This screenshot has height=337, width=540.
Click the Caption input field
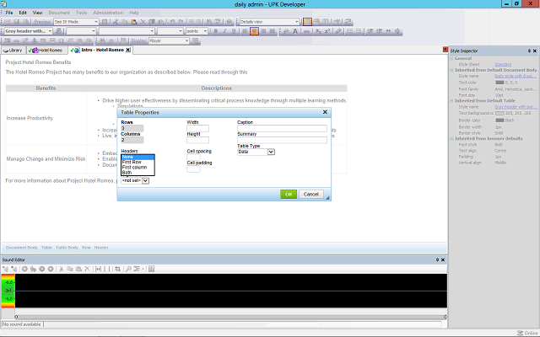282,129
